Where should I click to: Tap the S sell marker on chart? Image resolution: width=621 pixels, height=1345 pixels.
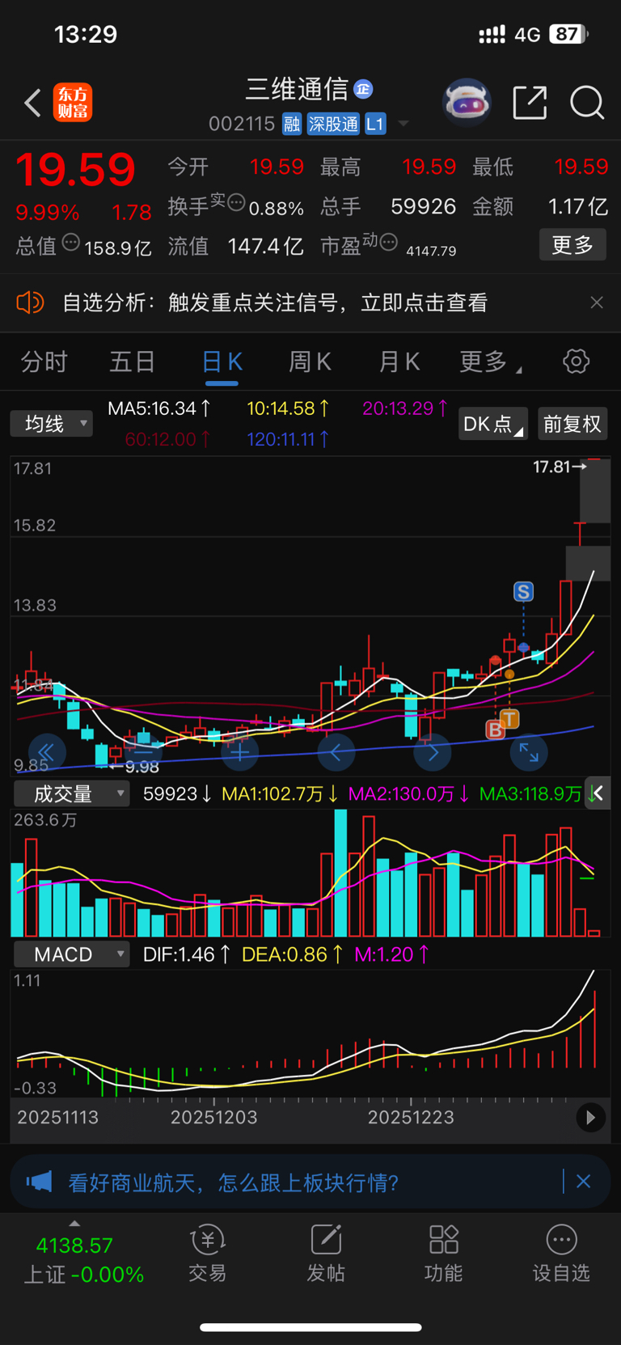coord(523,591)
